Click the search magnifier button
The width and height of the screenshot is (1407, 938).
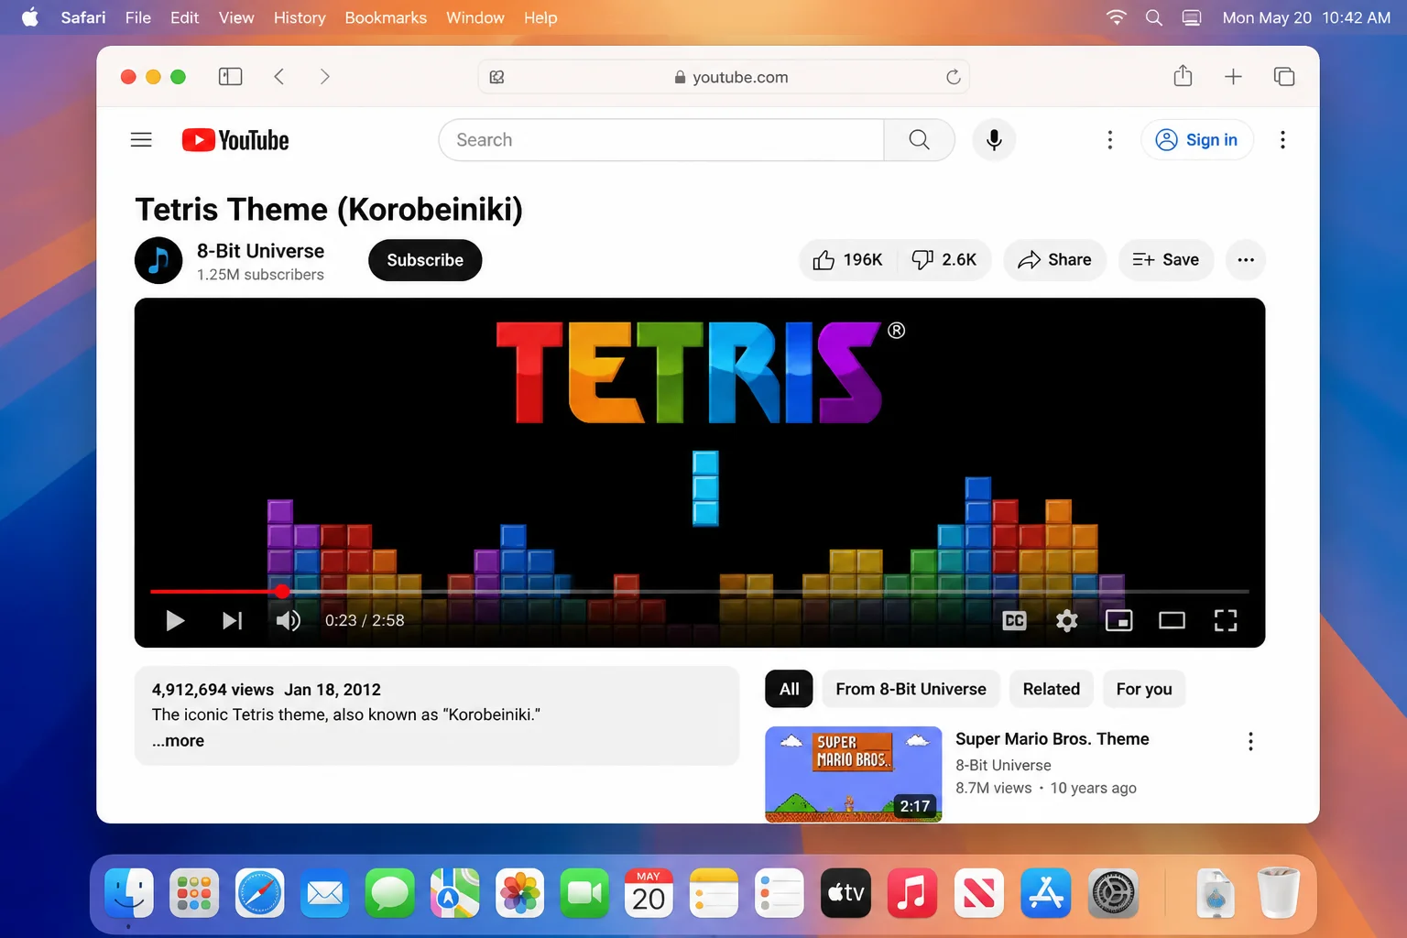coord(919,140)
